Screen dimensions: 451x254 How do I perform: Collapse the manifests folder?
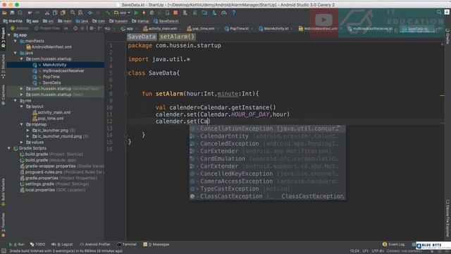click(x=16, y=41)
